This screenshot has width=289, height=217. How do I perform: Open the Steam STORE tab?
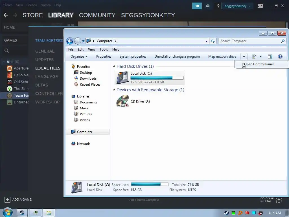click(33, 15)
